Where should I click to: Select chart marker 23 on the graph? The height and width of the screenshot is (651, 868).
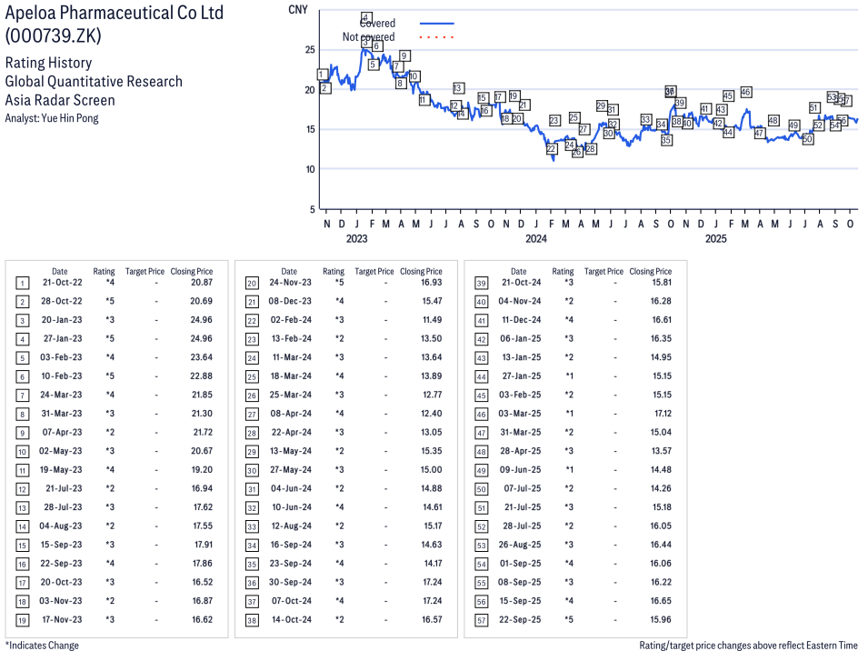coord(554,121)
